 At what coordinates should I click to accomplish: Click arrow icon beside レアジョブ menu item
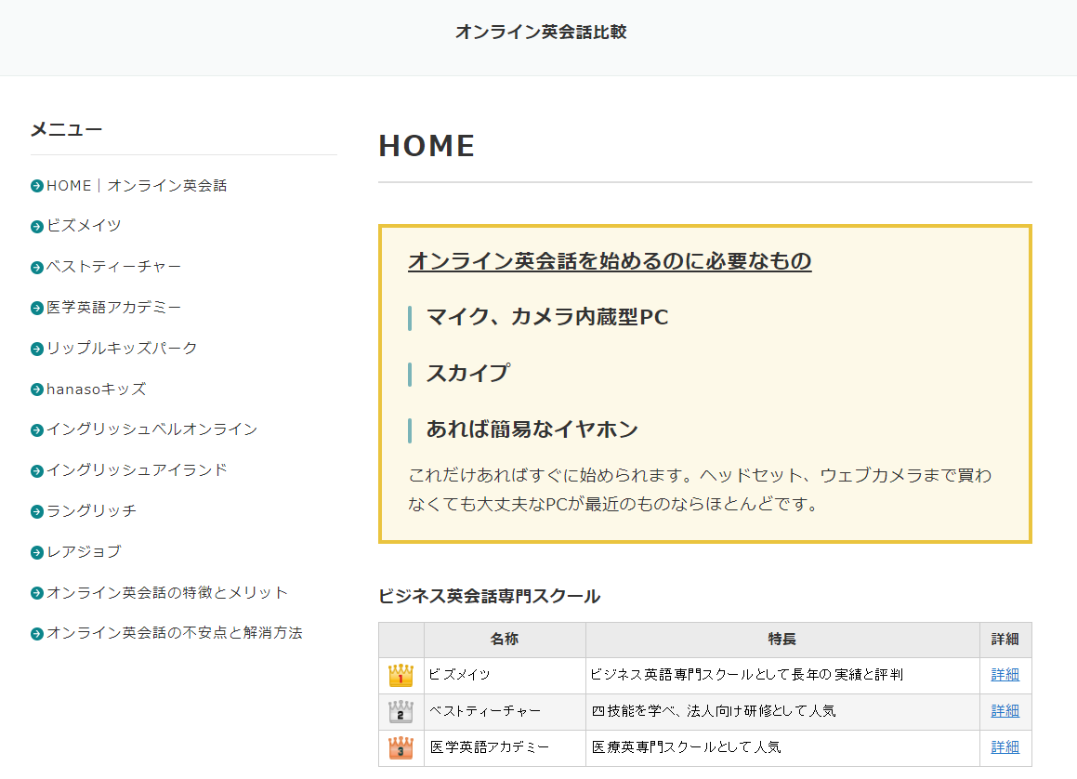click(x=37, y=552)
